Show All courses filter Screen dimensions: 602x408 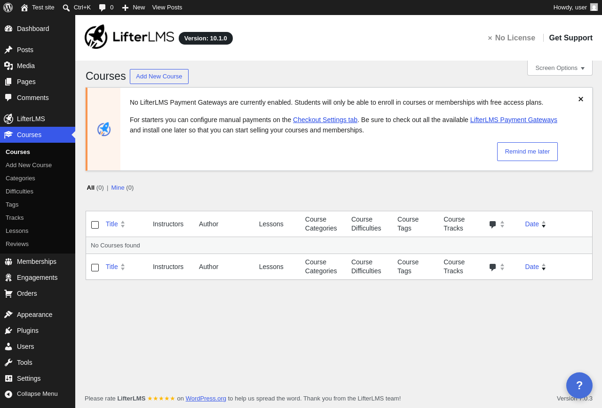click(x=91, y=188)
